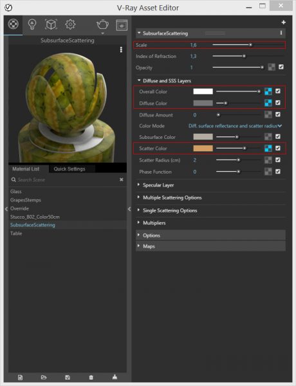Open SubsurfaceScattering layer options menu
The width and height of the screenshot is (296, 386).
pyautogui.click(x=281, y=33)
